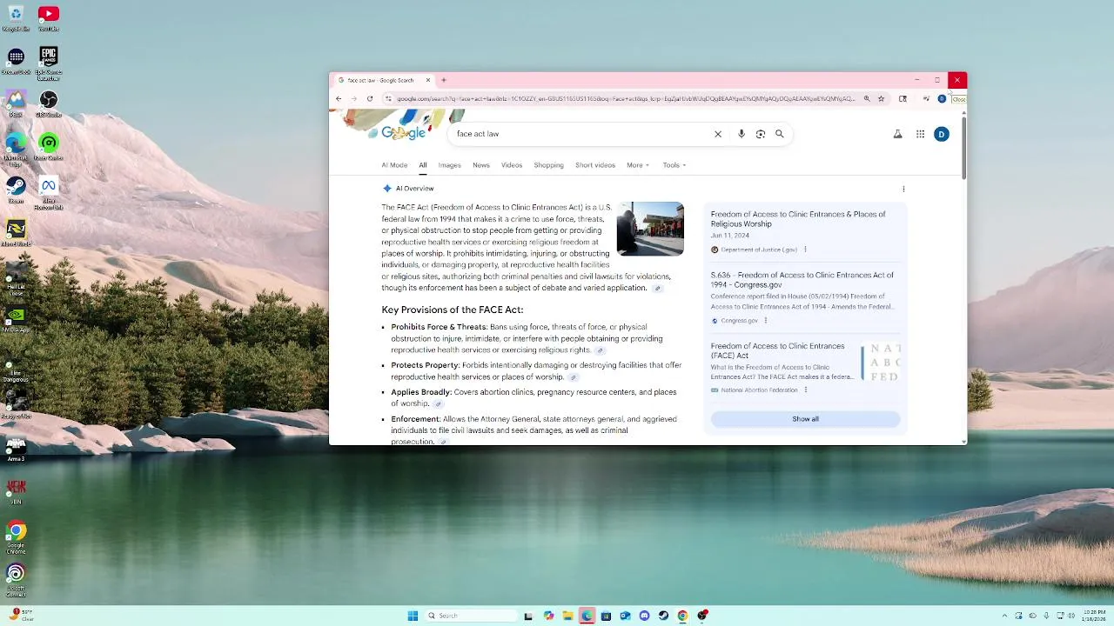Open Freedom of Access to Clinic Entrances (FACE) Act link
Screen dimensions: 1114x626
[x=777, y=350]
